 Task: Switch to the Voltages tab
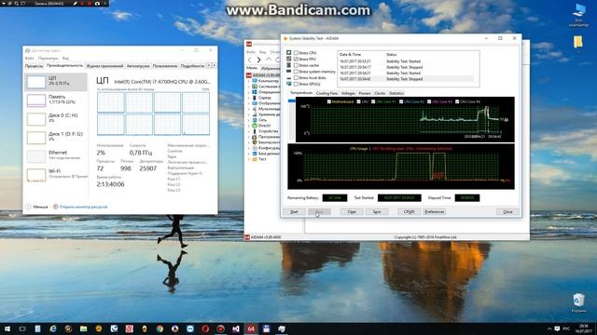pos(348,93)
